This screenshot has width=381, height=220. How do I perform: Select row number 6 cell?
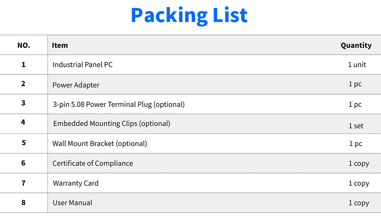23,163
